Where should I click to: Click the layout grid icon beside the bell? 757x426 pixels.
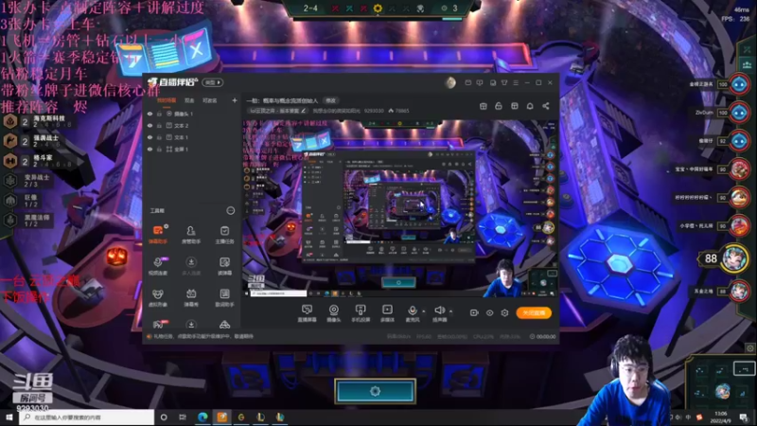click(515, 106)
